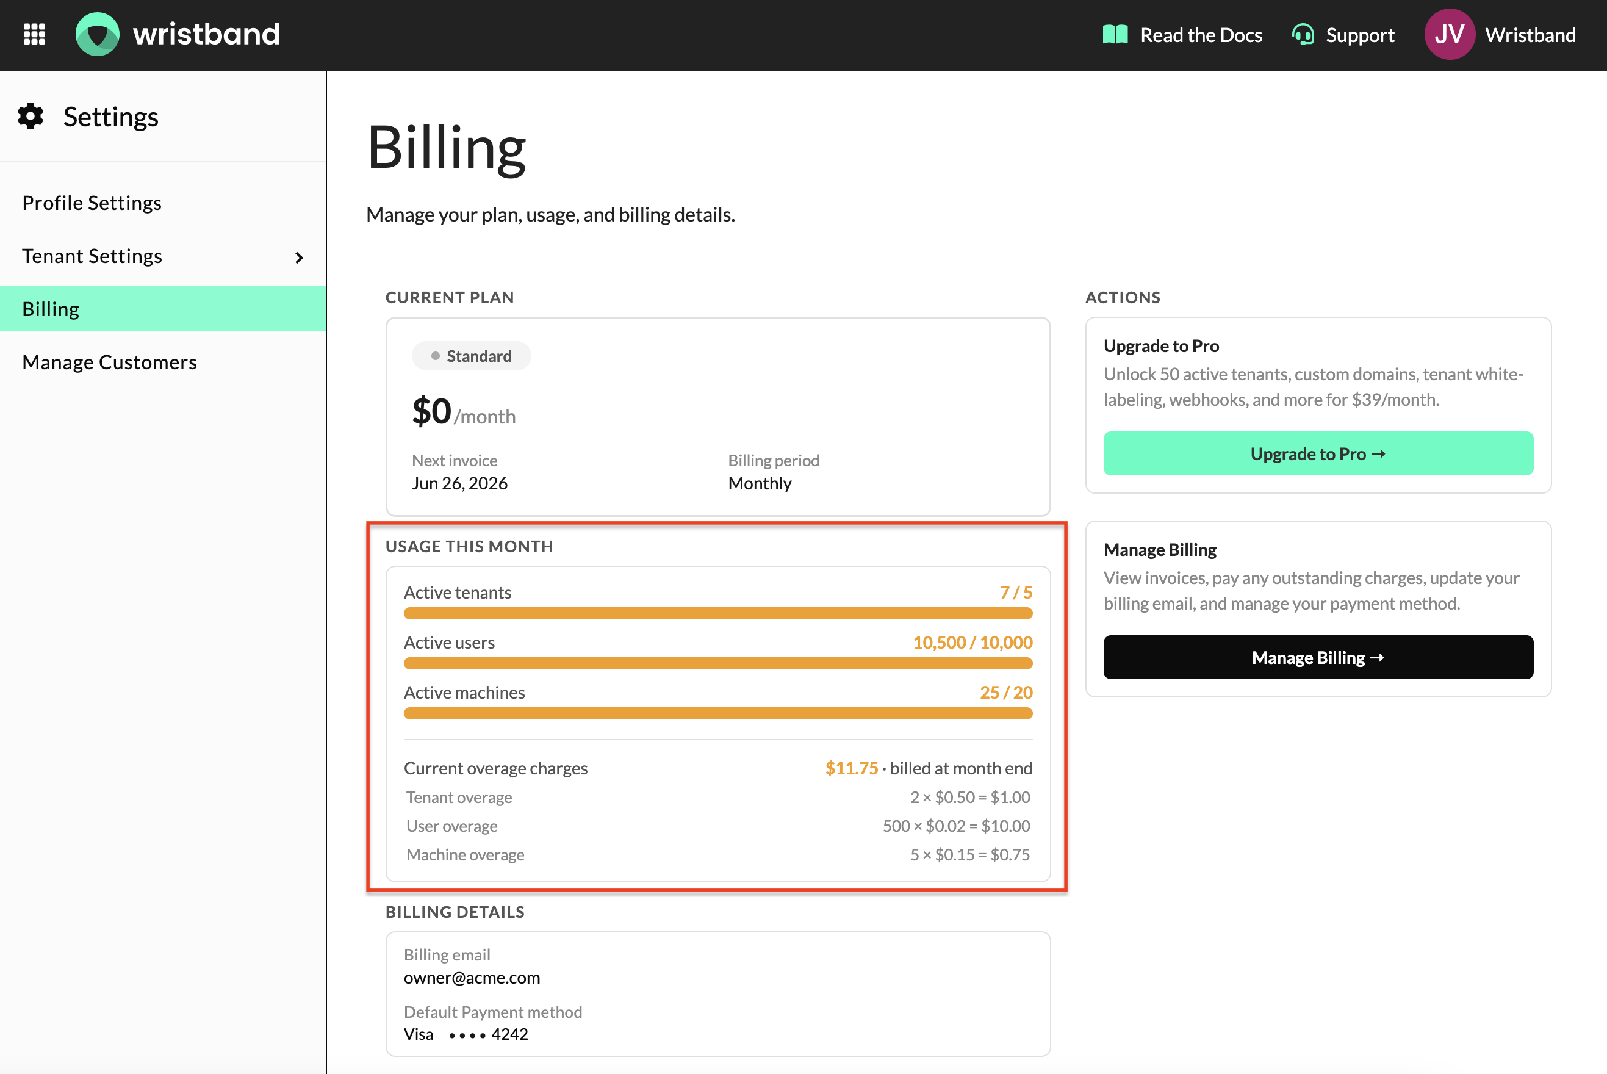Click the Manage Billing card title
The image size is (1607, 1074).
[x=1159, y=550]
